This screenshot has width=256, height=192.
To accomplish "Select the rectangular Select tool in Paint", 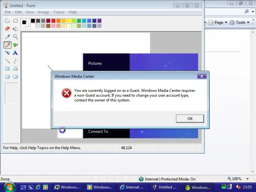I will (15, 21).
